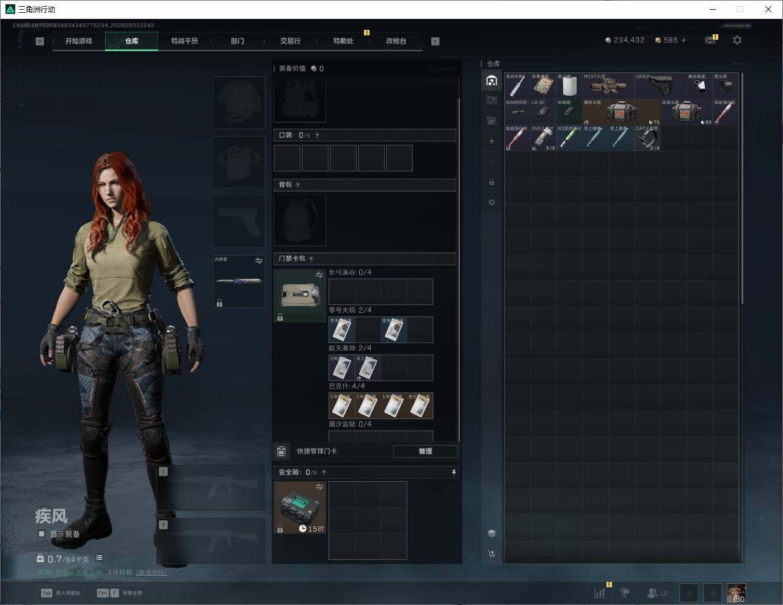Click the warehouse auto-sort icon
This screenshot has width=783, height=605.
[492, 554]
